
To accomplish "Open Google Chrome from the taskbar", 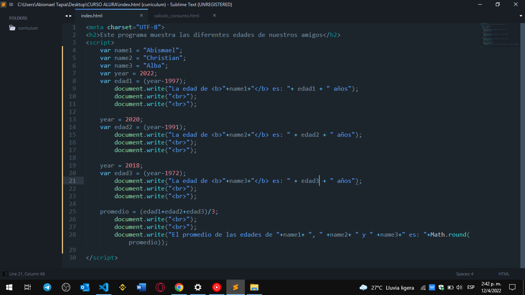I will (179, 287).
